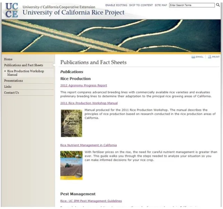
Task: Open the Presentations sidebar page
Action: point(14,80)
